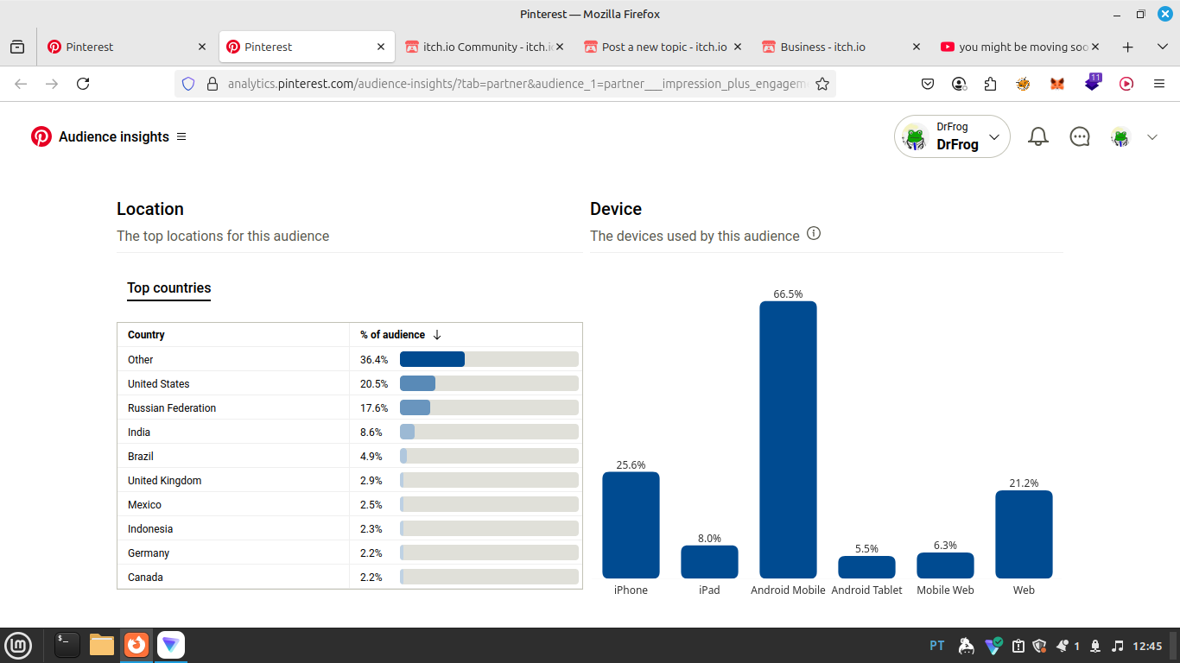
Task: Open a new browser tab
Action: pyautogui.click(x=1127, y=47)
